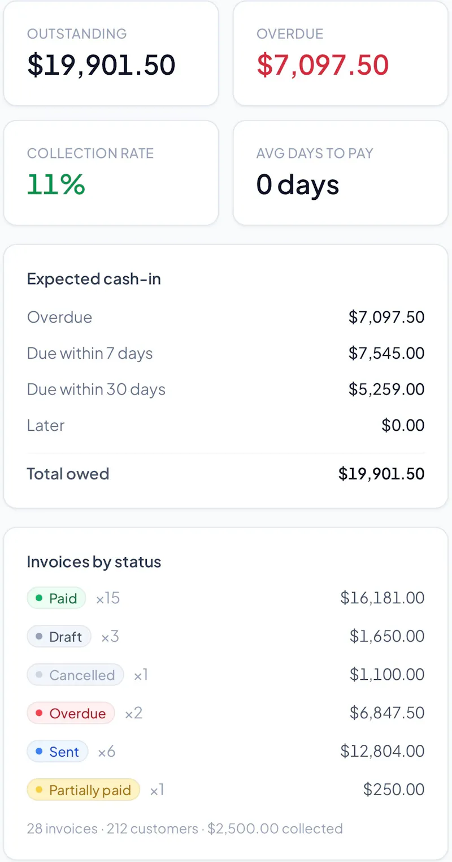The image size is (452, 862).
Task: Click the 28 invoices summary footer text
Action: [x=185, y=829]
